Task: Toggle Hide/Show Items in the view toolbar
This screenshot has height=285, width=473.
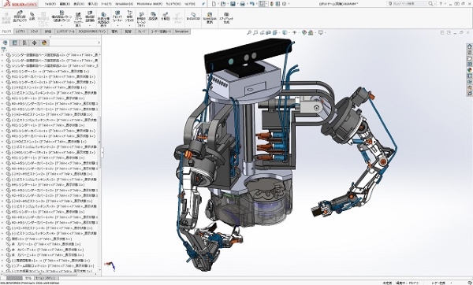Action: pos(295,32)
